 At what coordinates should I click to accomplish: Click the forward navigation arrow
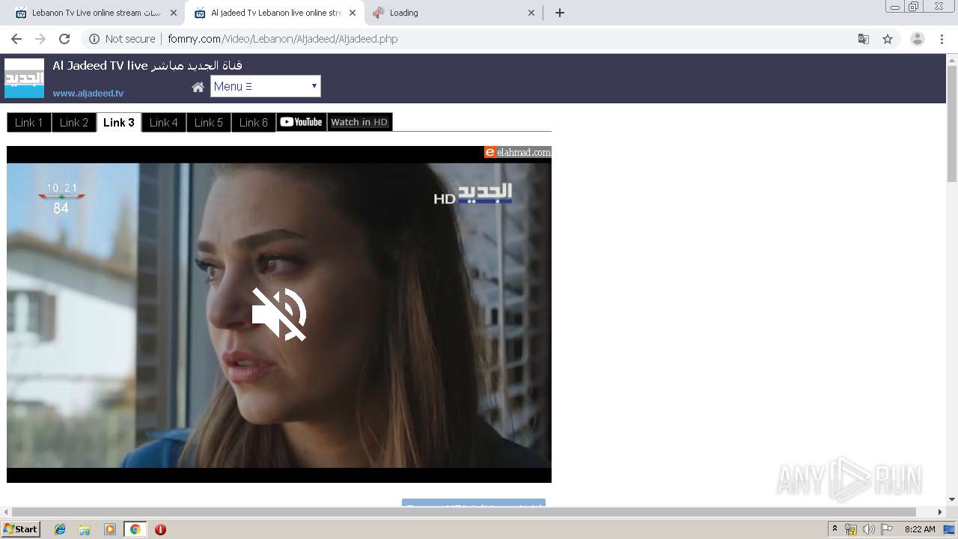[40, 39]
